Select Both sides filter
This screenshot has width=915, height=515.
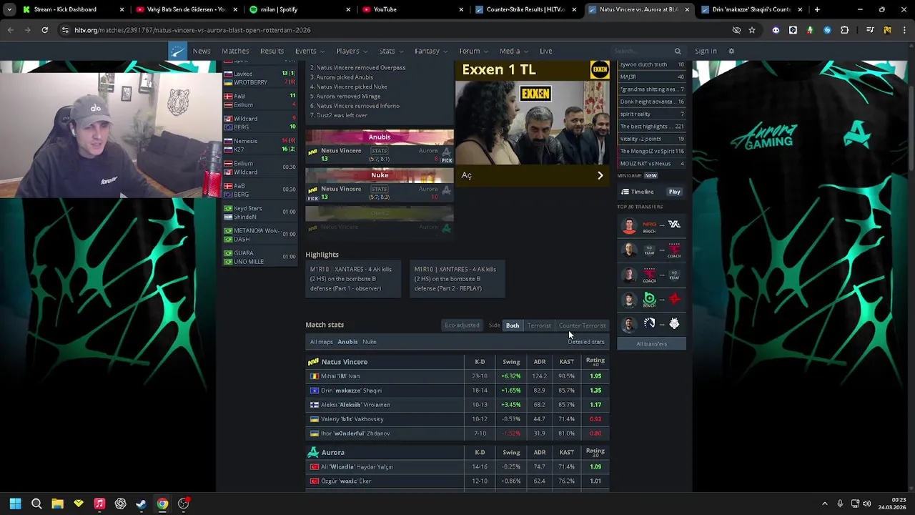pos(513,325)
